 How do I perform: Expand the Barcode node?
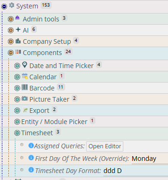coord(17,88)
